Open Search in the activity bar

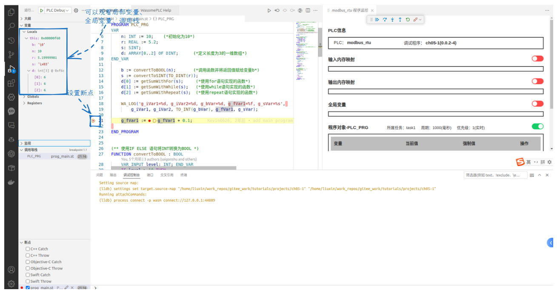pos(11,26)
